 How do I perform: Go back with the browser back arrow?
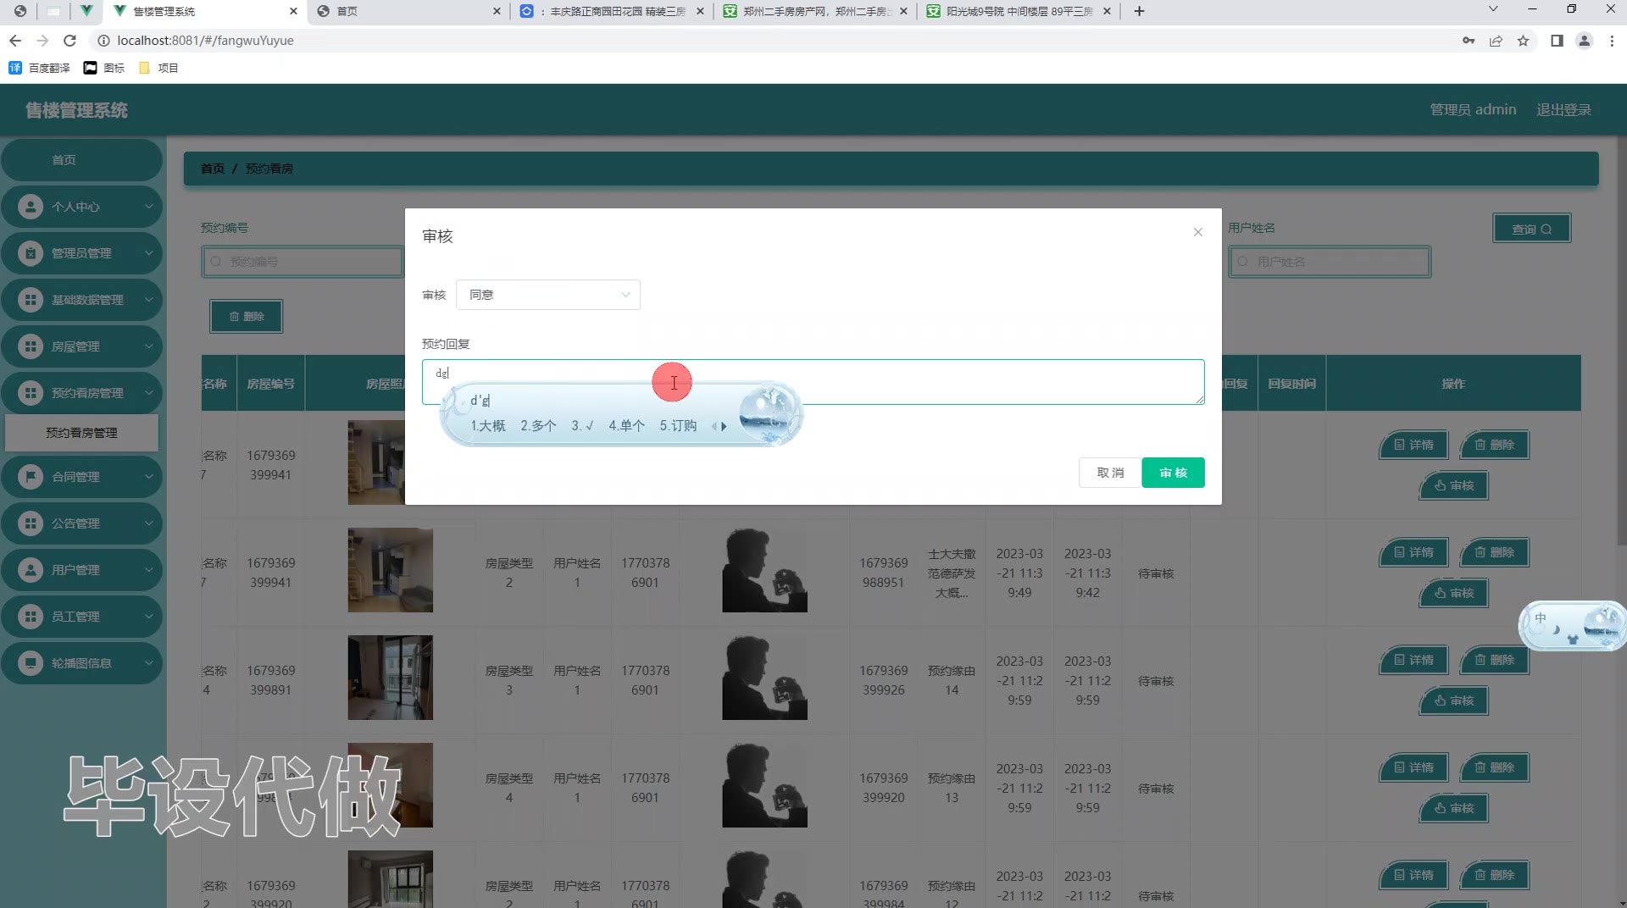click(x=15, y=41)
